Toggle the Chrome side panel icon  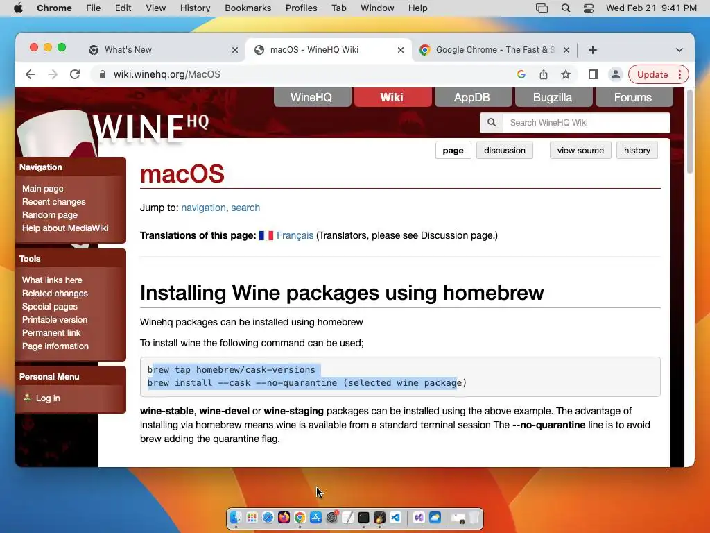[594, 74]
